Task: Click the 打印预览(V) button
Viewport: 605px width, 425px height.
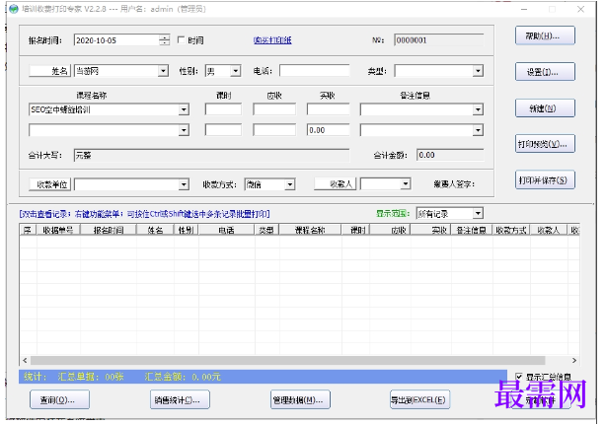Action: pyautogui.click(x=545, y=144)
